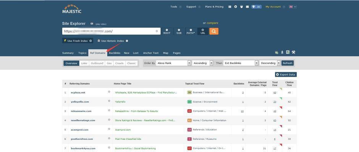
Task: Click the gear icon next to postherefree.com
Action: point(109,138)
